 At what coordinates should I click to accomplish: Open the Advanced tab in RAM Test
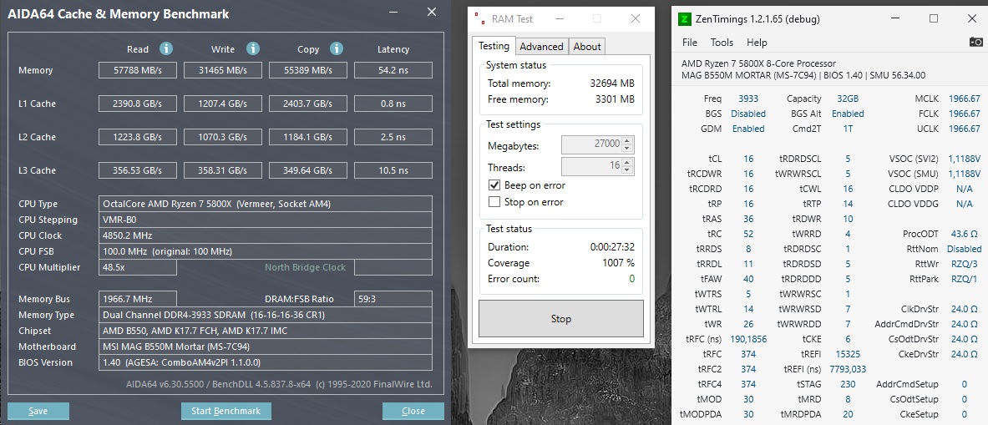click(541, 47)
